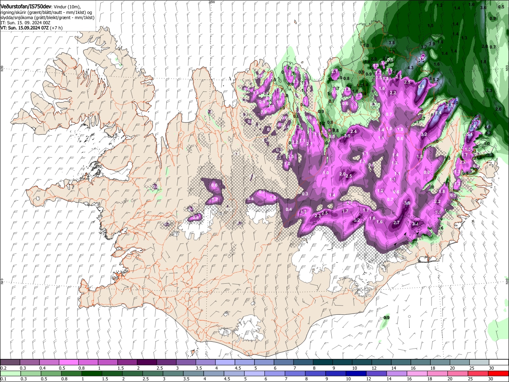This screenshot has height=382, width=509.
Task: Pick the 7–8 medium blue rain swatch
Action: [295, 374]
